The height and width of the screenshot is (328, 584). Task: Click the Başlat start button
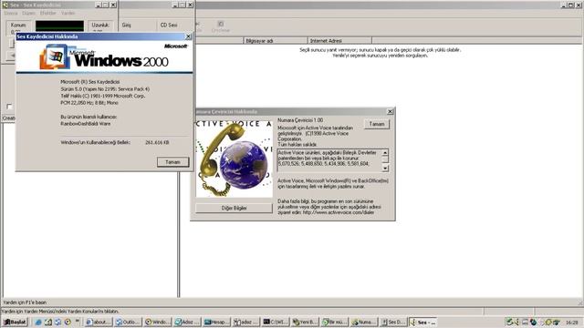16,322
